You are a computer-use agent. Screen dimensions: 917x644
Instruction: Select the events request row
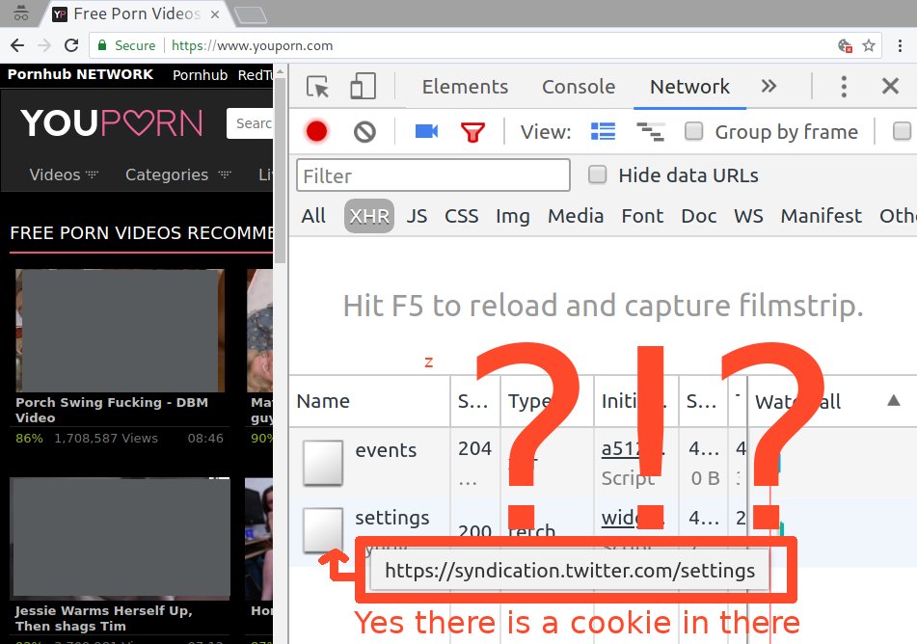tap(603, 464)
